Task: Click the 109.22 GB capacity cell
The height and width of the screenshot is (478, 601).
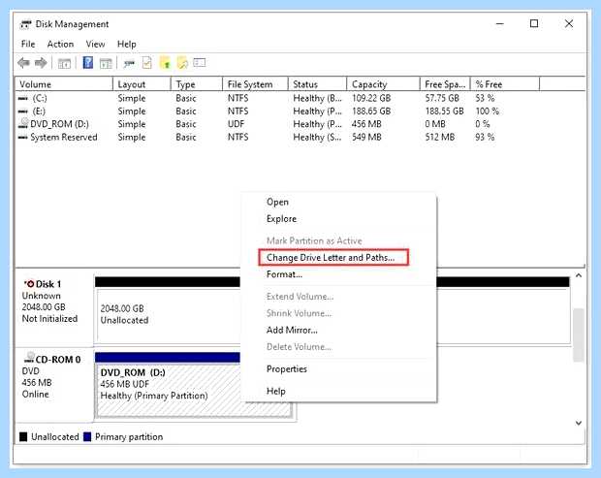Action: point(371,99)
